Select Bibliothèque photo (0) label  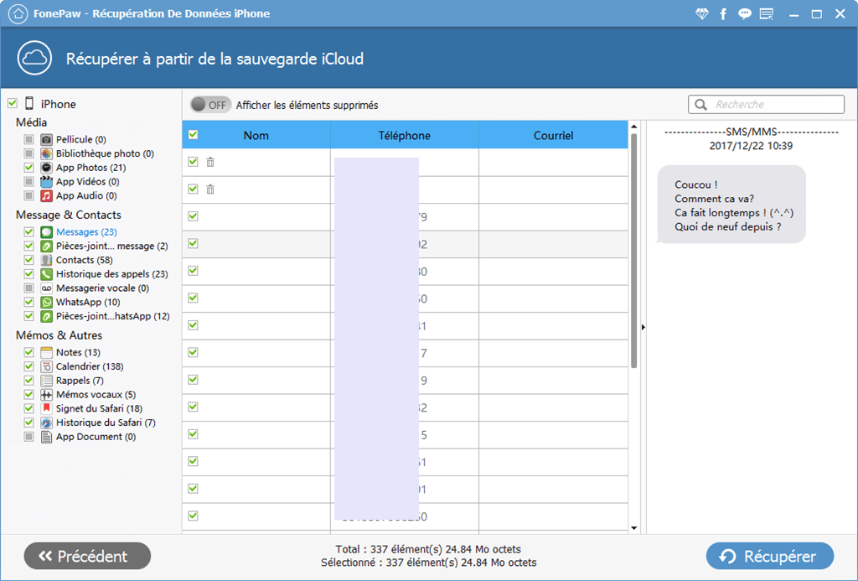point(105,153)
